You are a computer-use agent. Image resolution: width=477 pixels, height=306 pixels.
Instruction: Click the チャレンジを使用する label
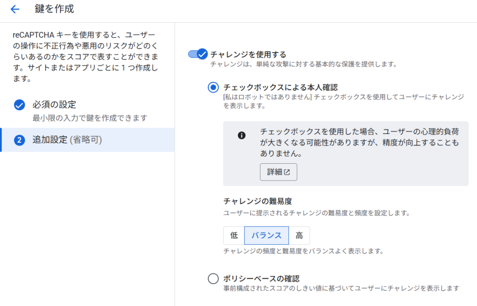click(248, 54)
